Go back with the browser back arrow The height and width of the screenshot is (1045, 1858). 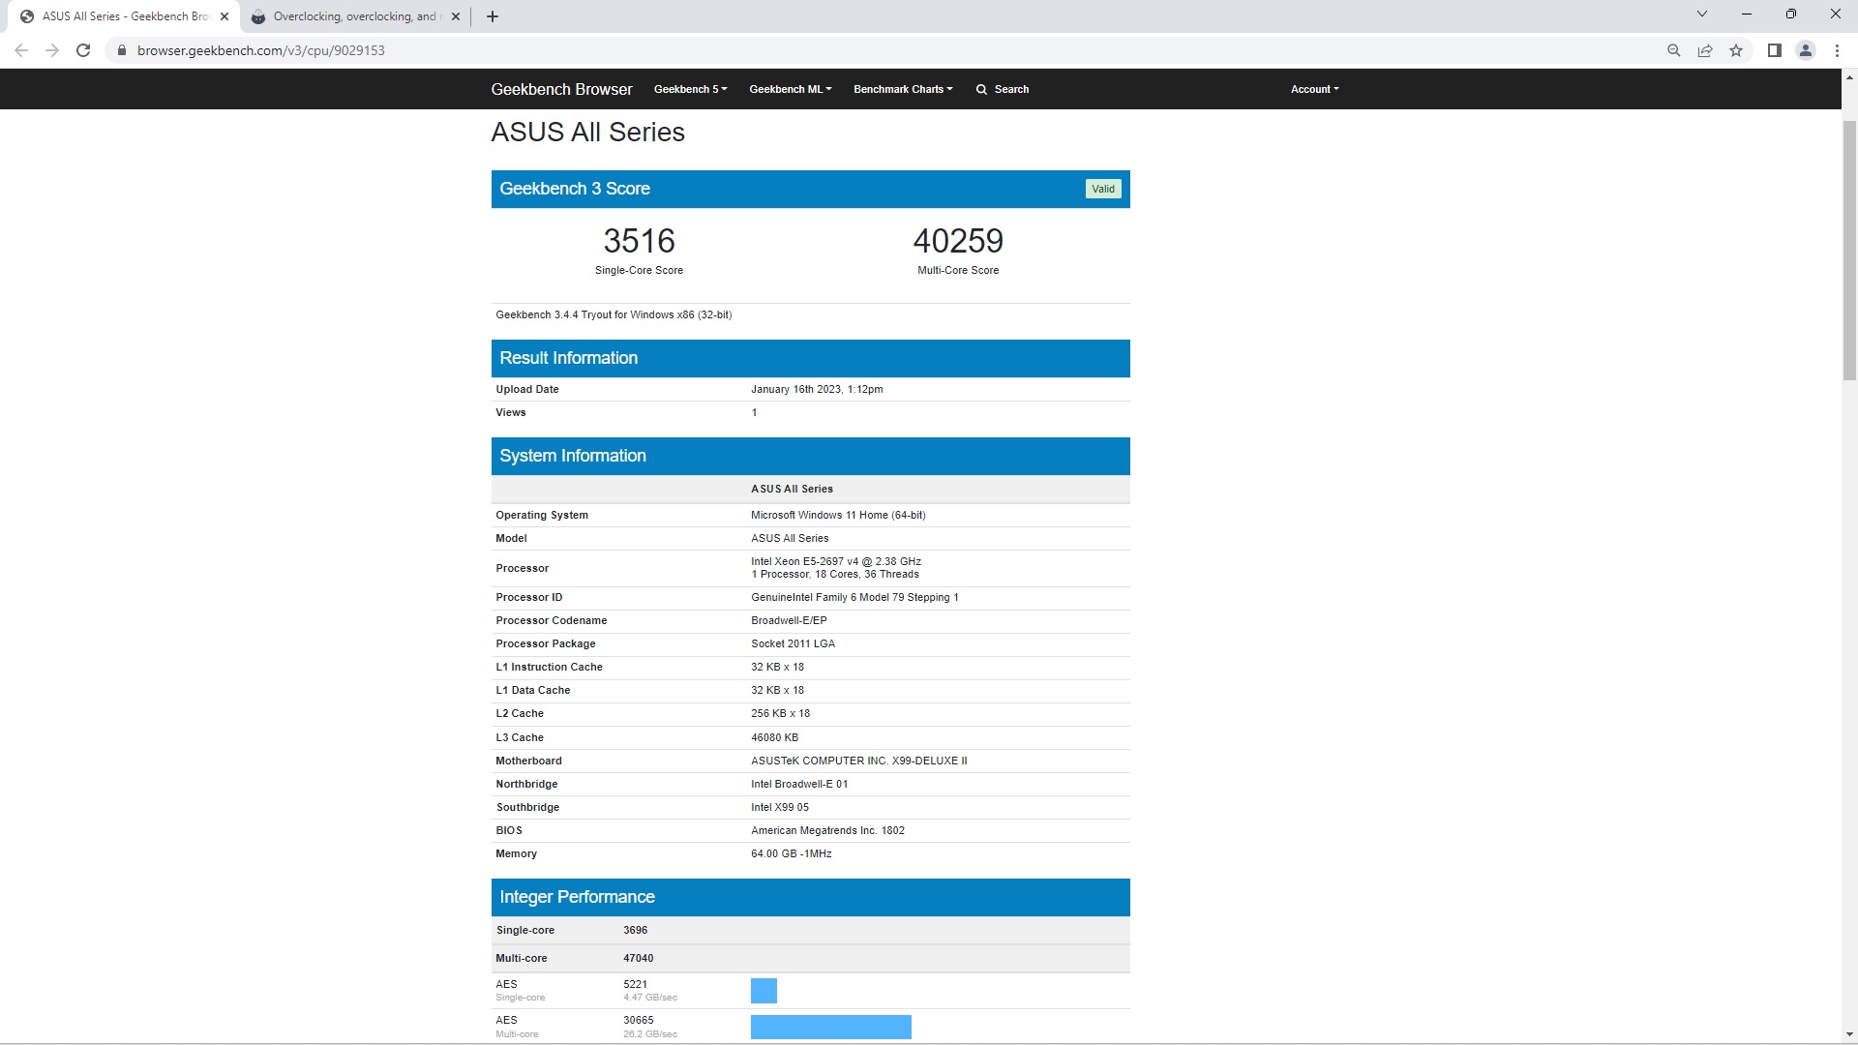tap(21, 50)
